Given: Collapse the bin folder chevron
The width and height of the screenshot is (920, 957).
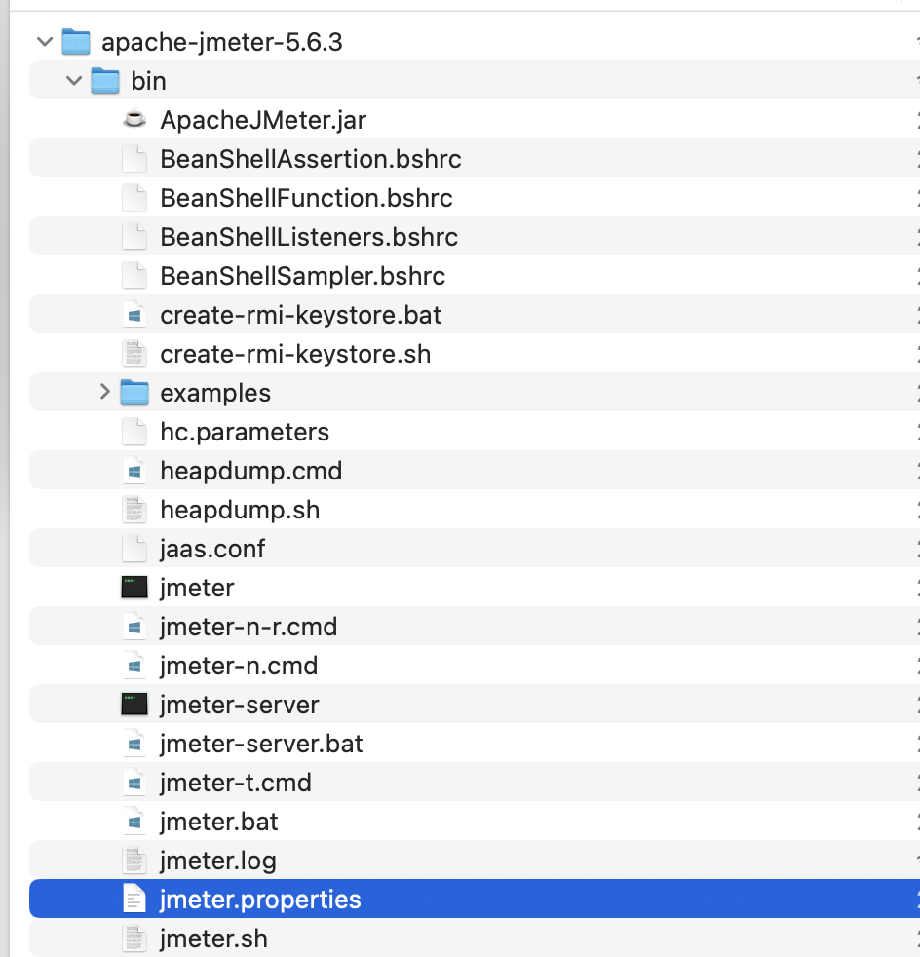Looking at the screenshot, I should 74,81.
